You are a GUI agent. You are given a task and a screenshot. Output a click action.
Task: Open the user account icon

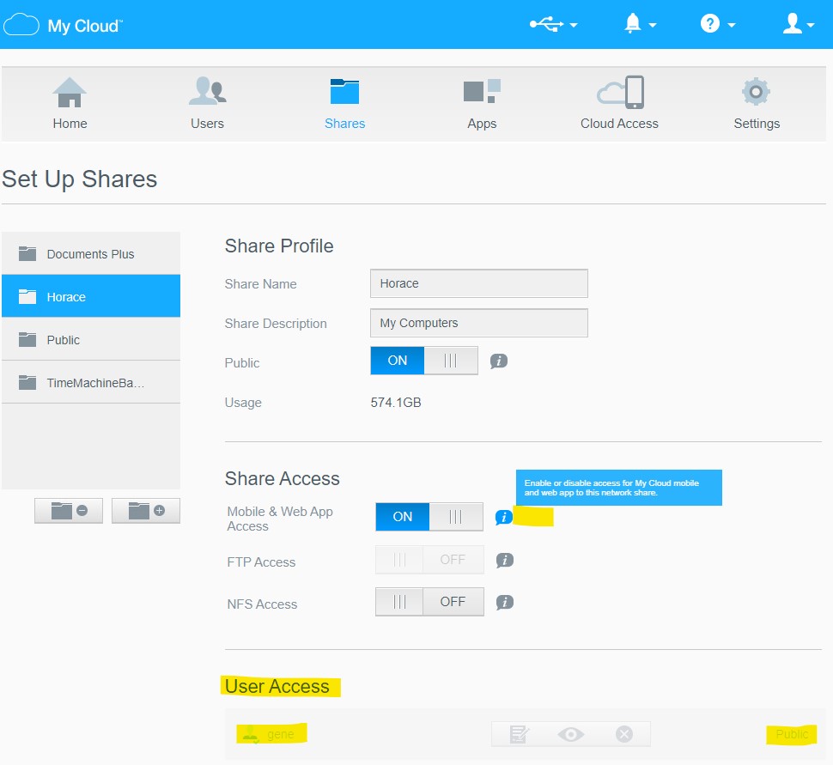tap(792, 24)
